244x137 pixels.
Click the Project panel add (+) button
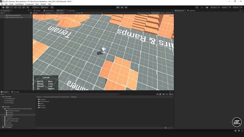click(2, 94)
